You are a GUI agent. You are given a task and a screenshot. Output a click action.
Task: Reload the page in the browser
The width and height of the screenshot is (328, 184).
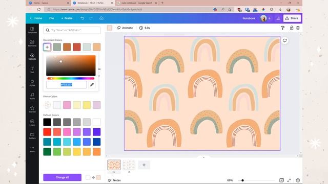pos(39,9)
